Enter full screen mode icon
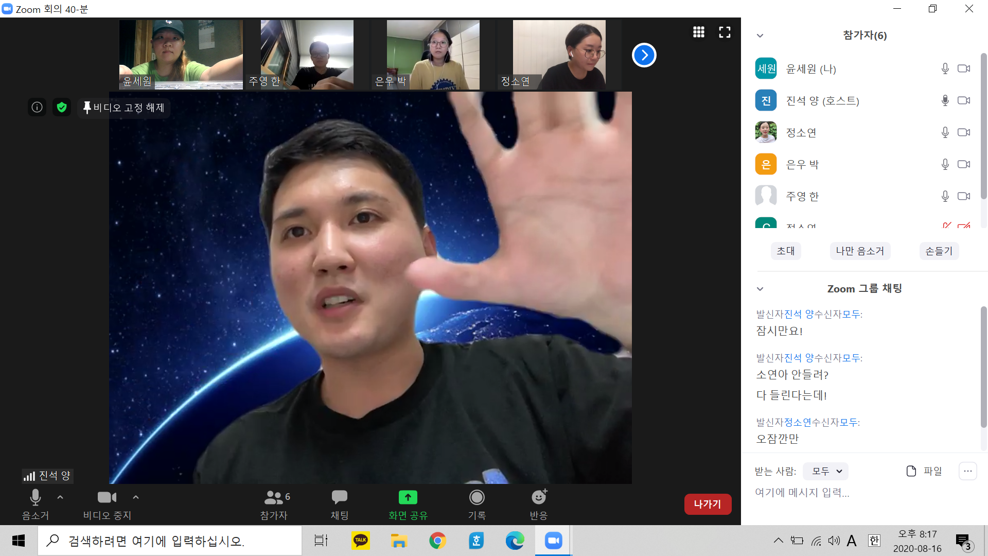Viewport: 988px width, 556px height. click(x=725, y=32)
